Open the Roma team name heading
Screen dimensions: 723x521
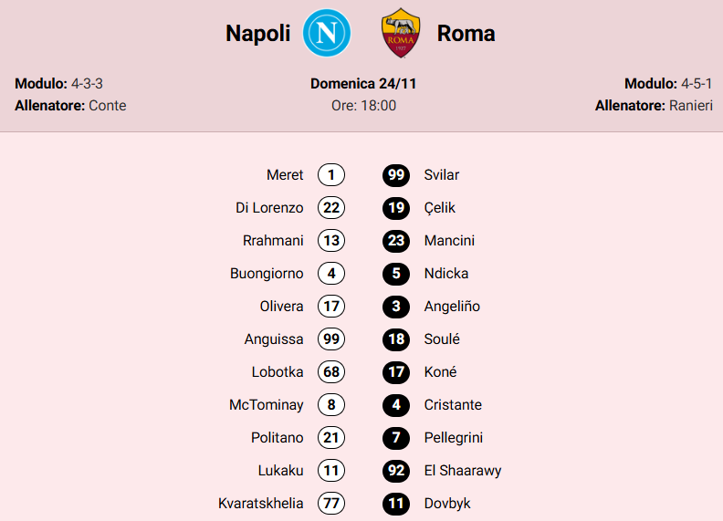coord(466,34)
